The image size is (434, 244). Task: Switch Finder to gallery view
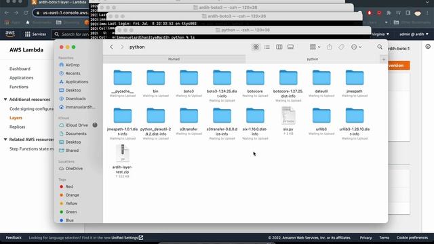click(290, 47)
